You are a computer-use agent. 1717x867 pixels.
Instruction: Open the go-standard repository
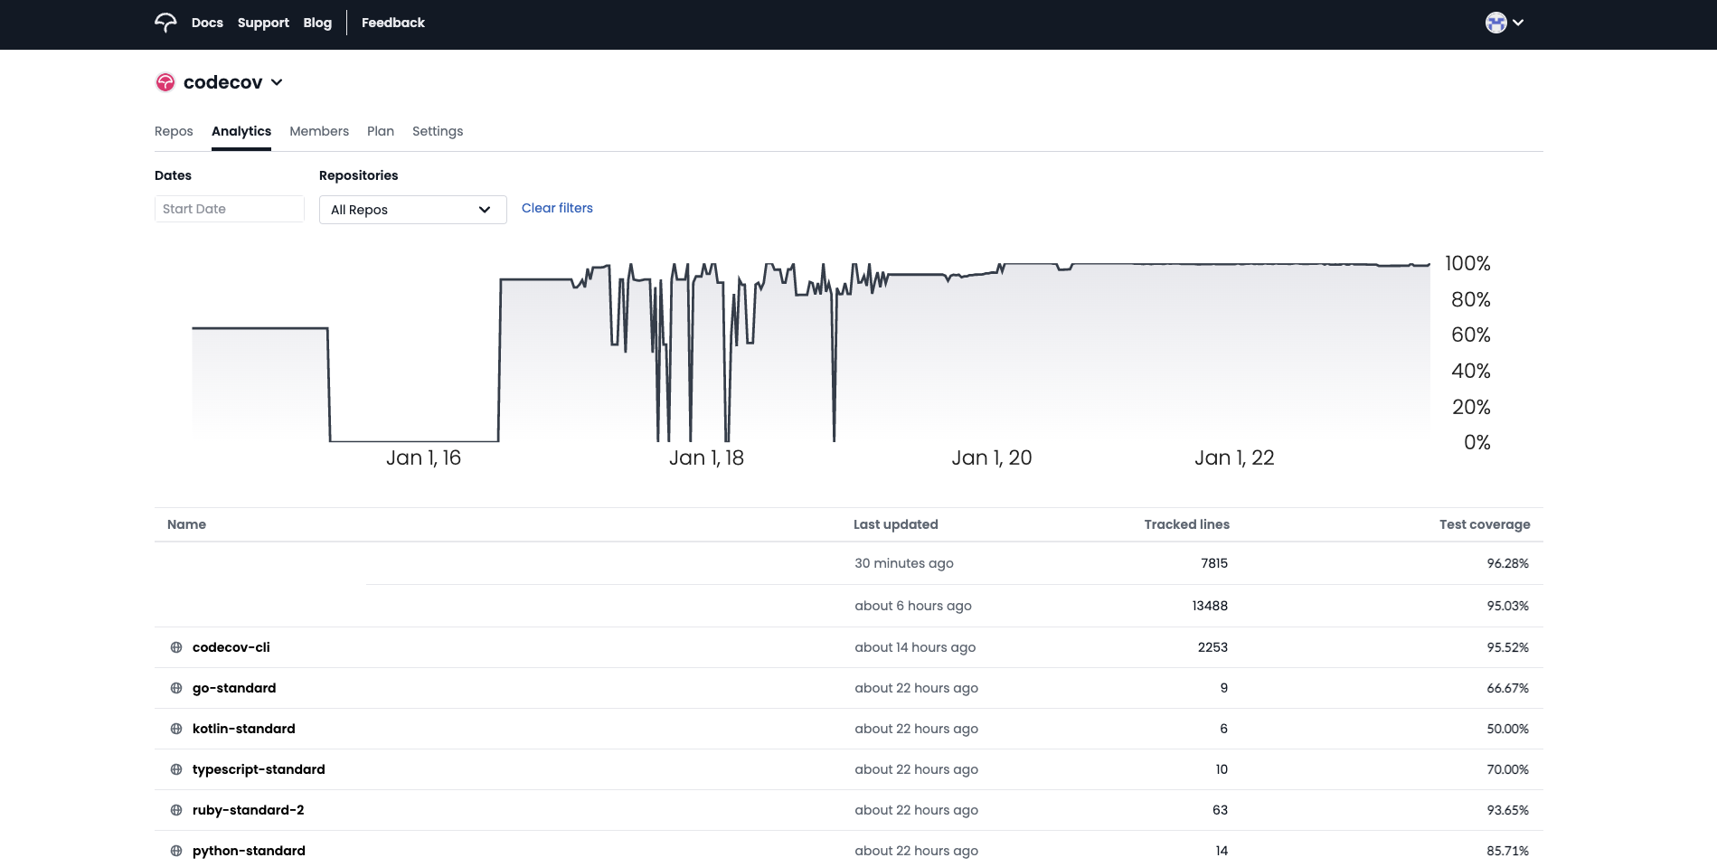[234, 688]
